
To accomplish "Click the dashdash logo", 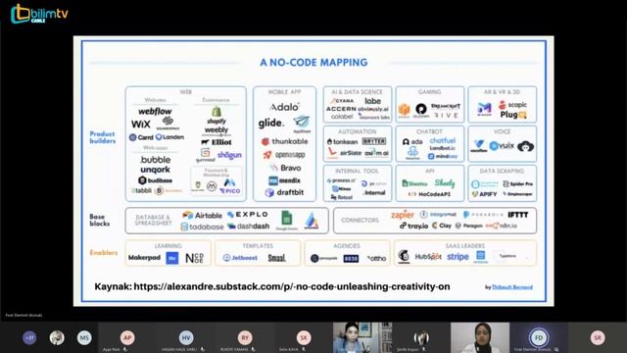I will [248, 227].
